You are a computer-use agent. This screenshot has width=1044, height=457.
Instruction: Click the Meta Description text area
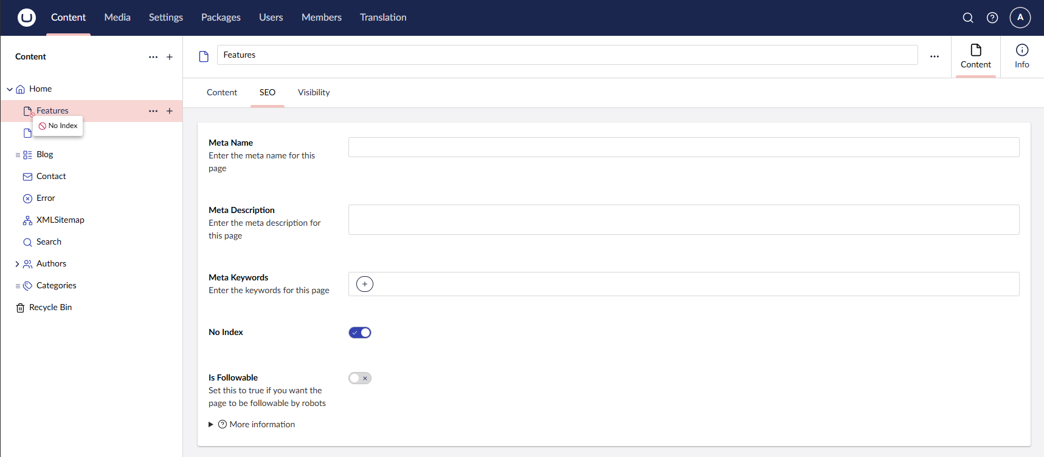click(683, 220)
